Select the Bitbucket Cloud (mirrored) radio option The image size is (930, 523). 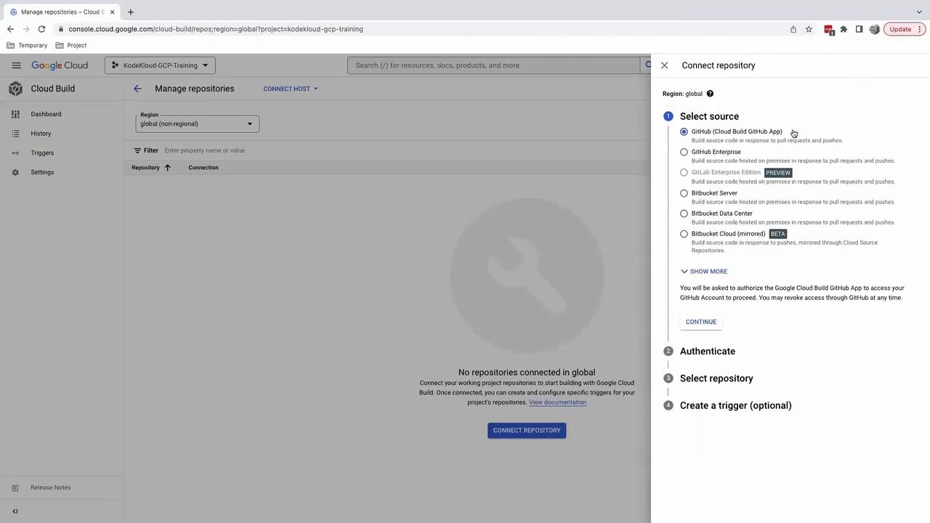(684, 234)
